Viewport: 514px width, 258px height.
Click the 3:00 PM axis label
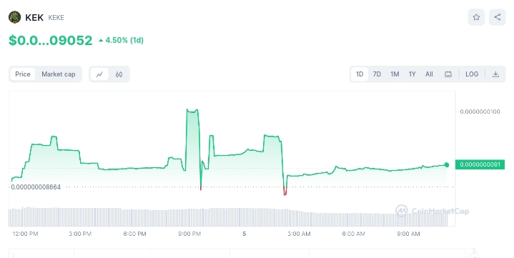click(x=80, y=234)
